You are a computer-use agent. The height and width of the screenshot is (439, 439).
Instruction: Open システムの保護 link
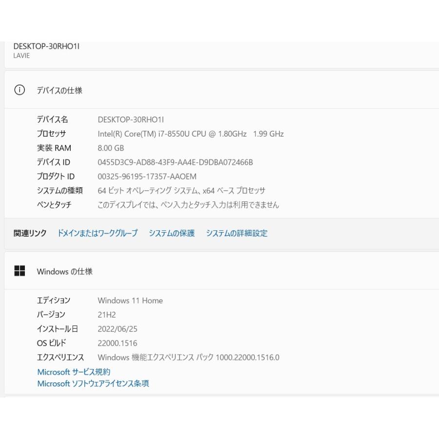[172, 233]
